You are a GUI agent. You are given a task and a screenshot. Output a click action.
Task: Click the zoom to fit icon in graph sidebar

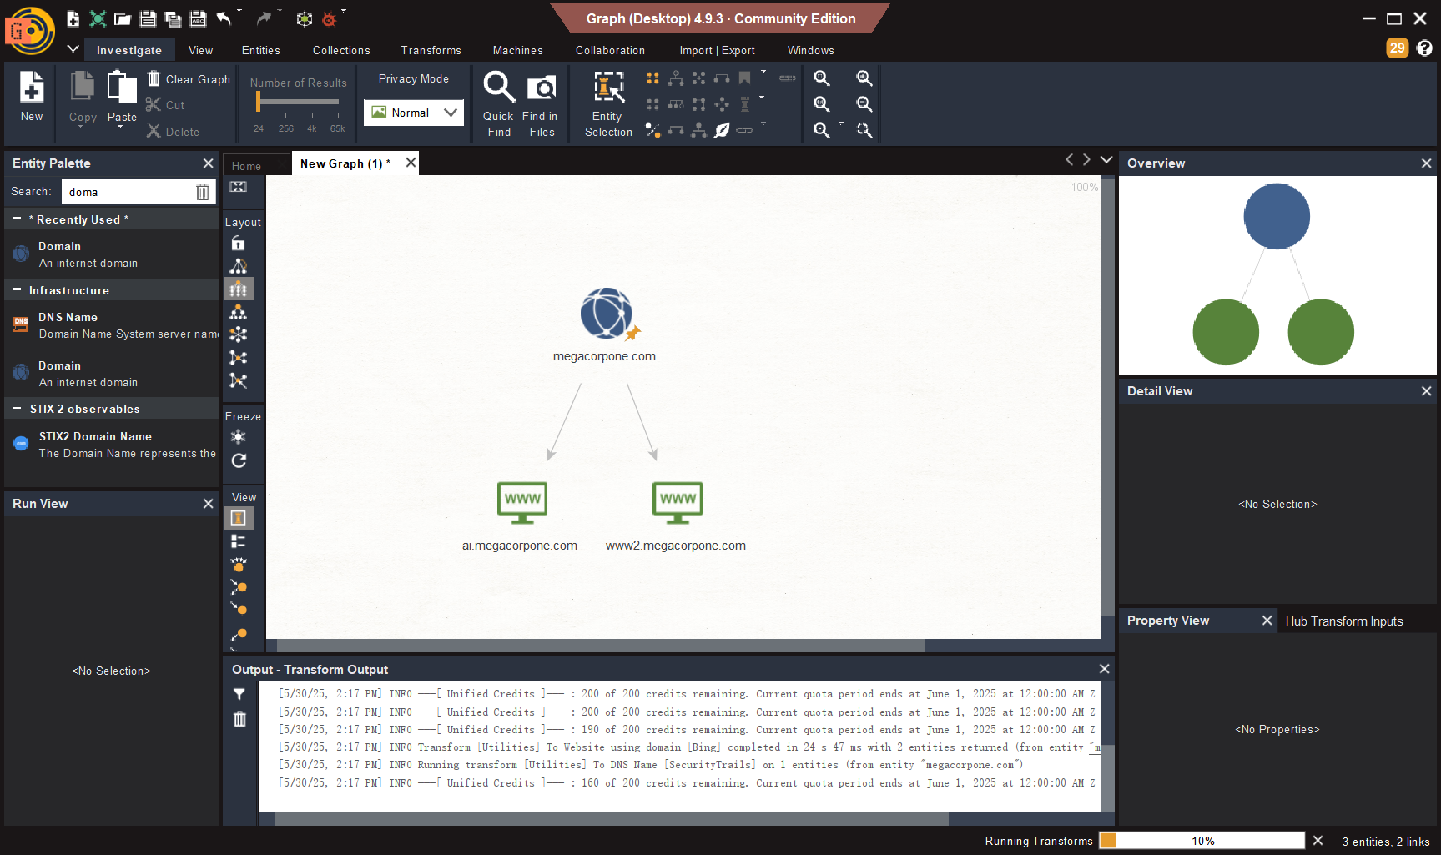239,187
